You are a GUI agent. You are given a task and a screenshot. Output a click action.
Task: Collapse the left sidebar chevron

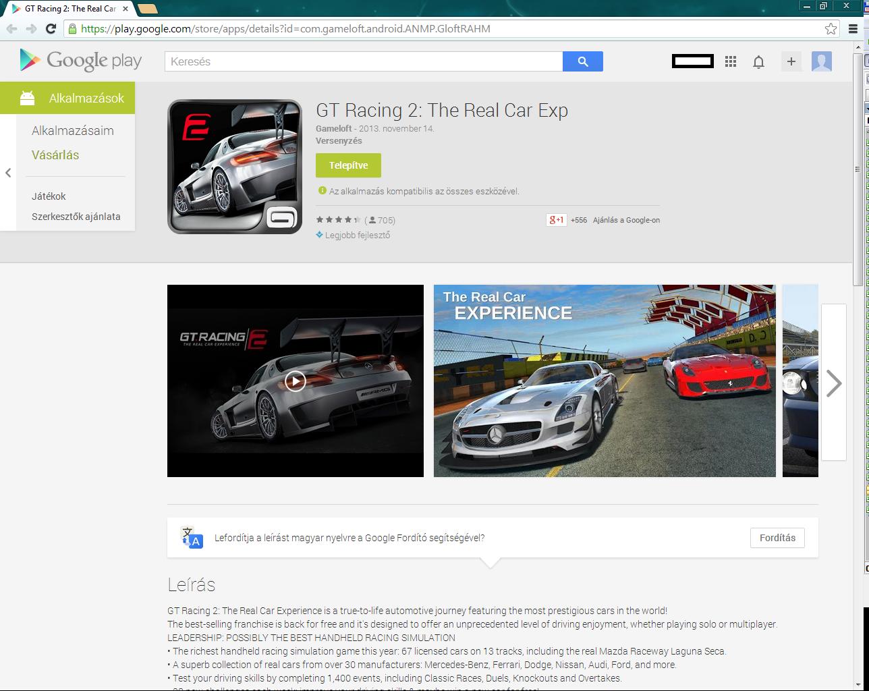tap(8, 173)
